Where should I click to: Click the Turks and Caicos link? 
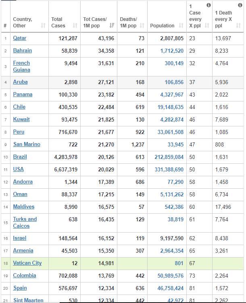pyautogui.click(x=25, y=223)
